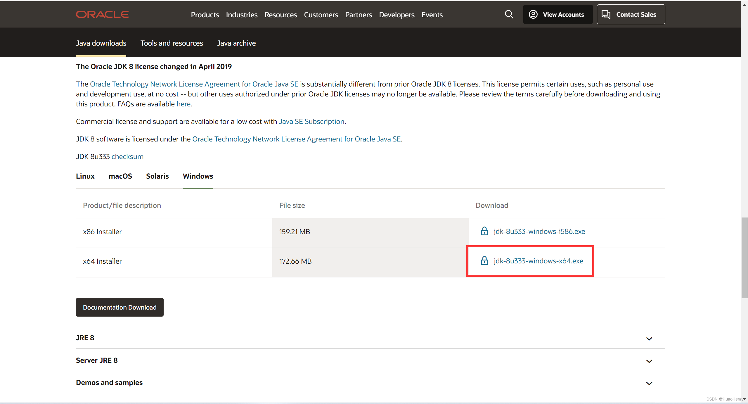The width and height of the screenshot is (748, 404).
Task: Open the search magnifier icon
Action: tap(509, 14)
